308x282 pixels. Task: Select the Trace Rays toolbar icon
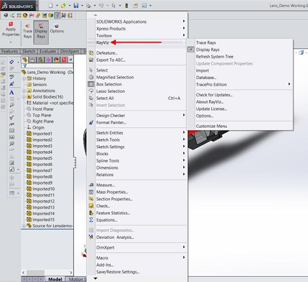click(27, 26)
